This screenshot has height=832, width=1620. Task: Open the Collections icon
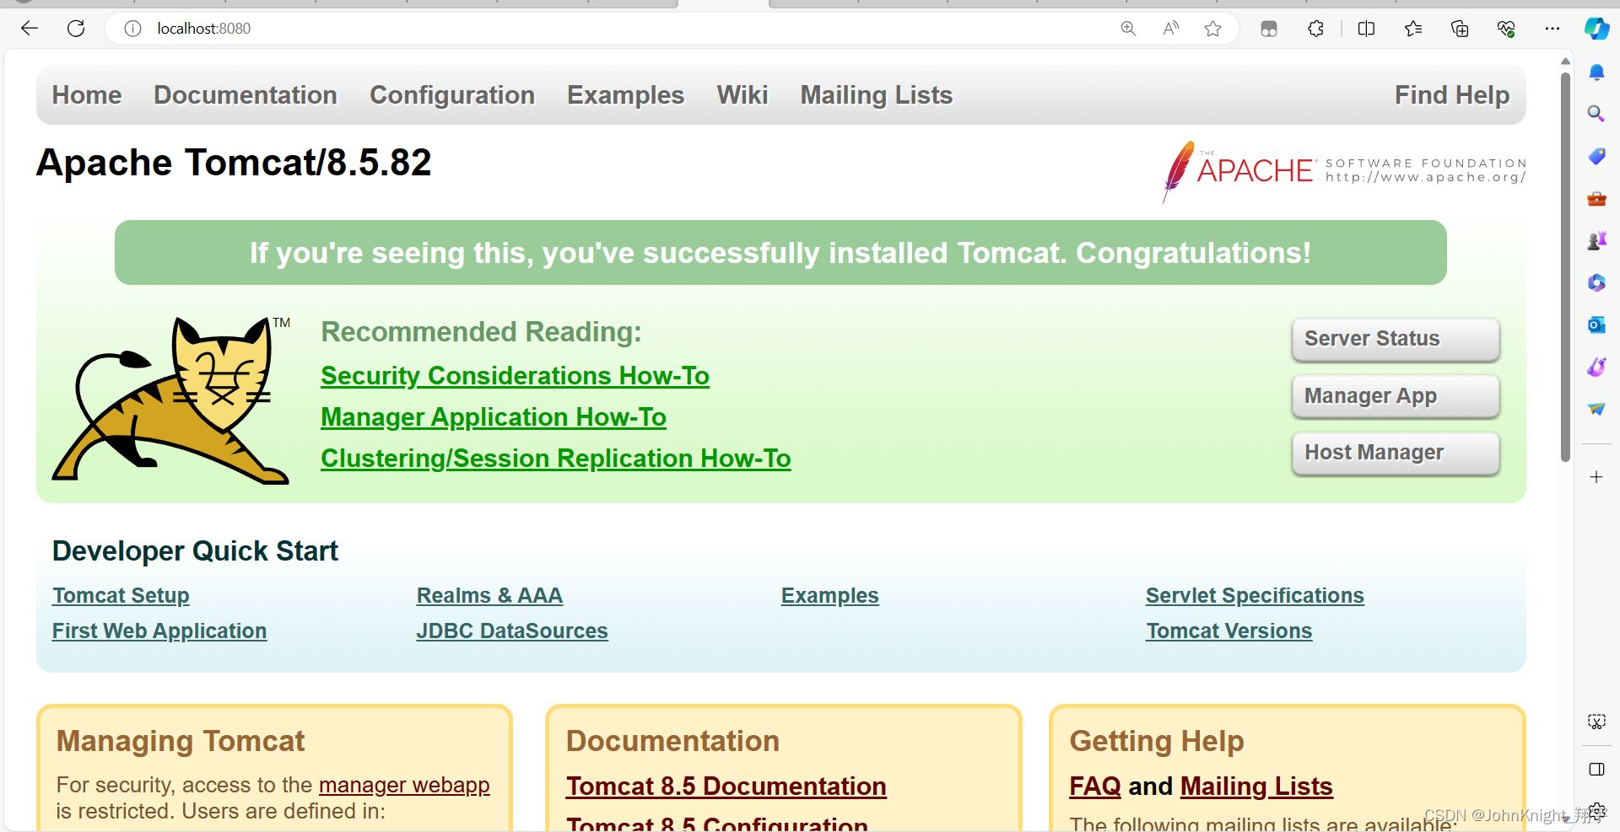[1460, 29]
